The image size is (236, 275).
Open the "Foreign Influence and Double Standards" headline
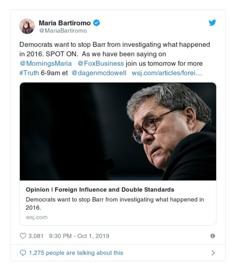(x=100, y=190)
